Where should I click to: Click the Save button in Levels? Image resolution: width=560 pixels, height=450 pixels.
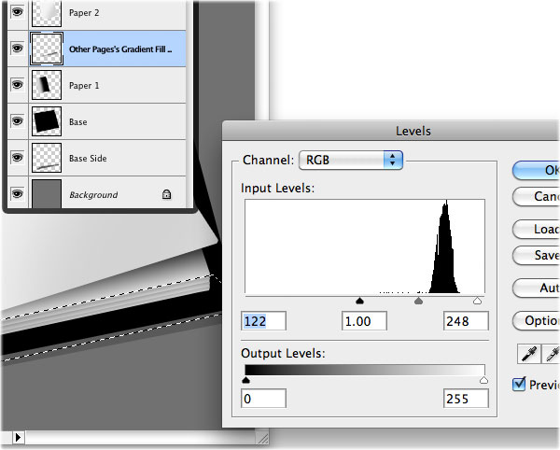537,255
